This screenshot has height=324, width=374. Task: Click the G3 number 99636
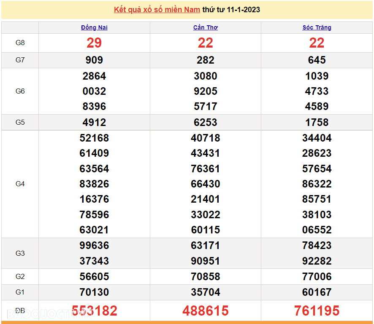(x=94, y=246)
